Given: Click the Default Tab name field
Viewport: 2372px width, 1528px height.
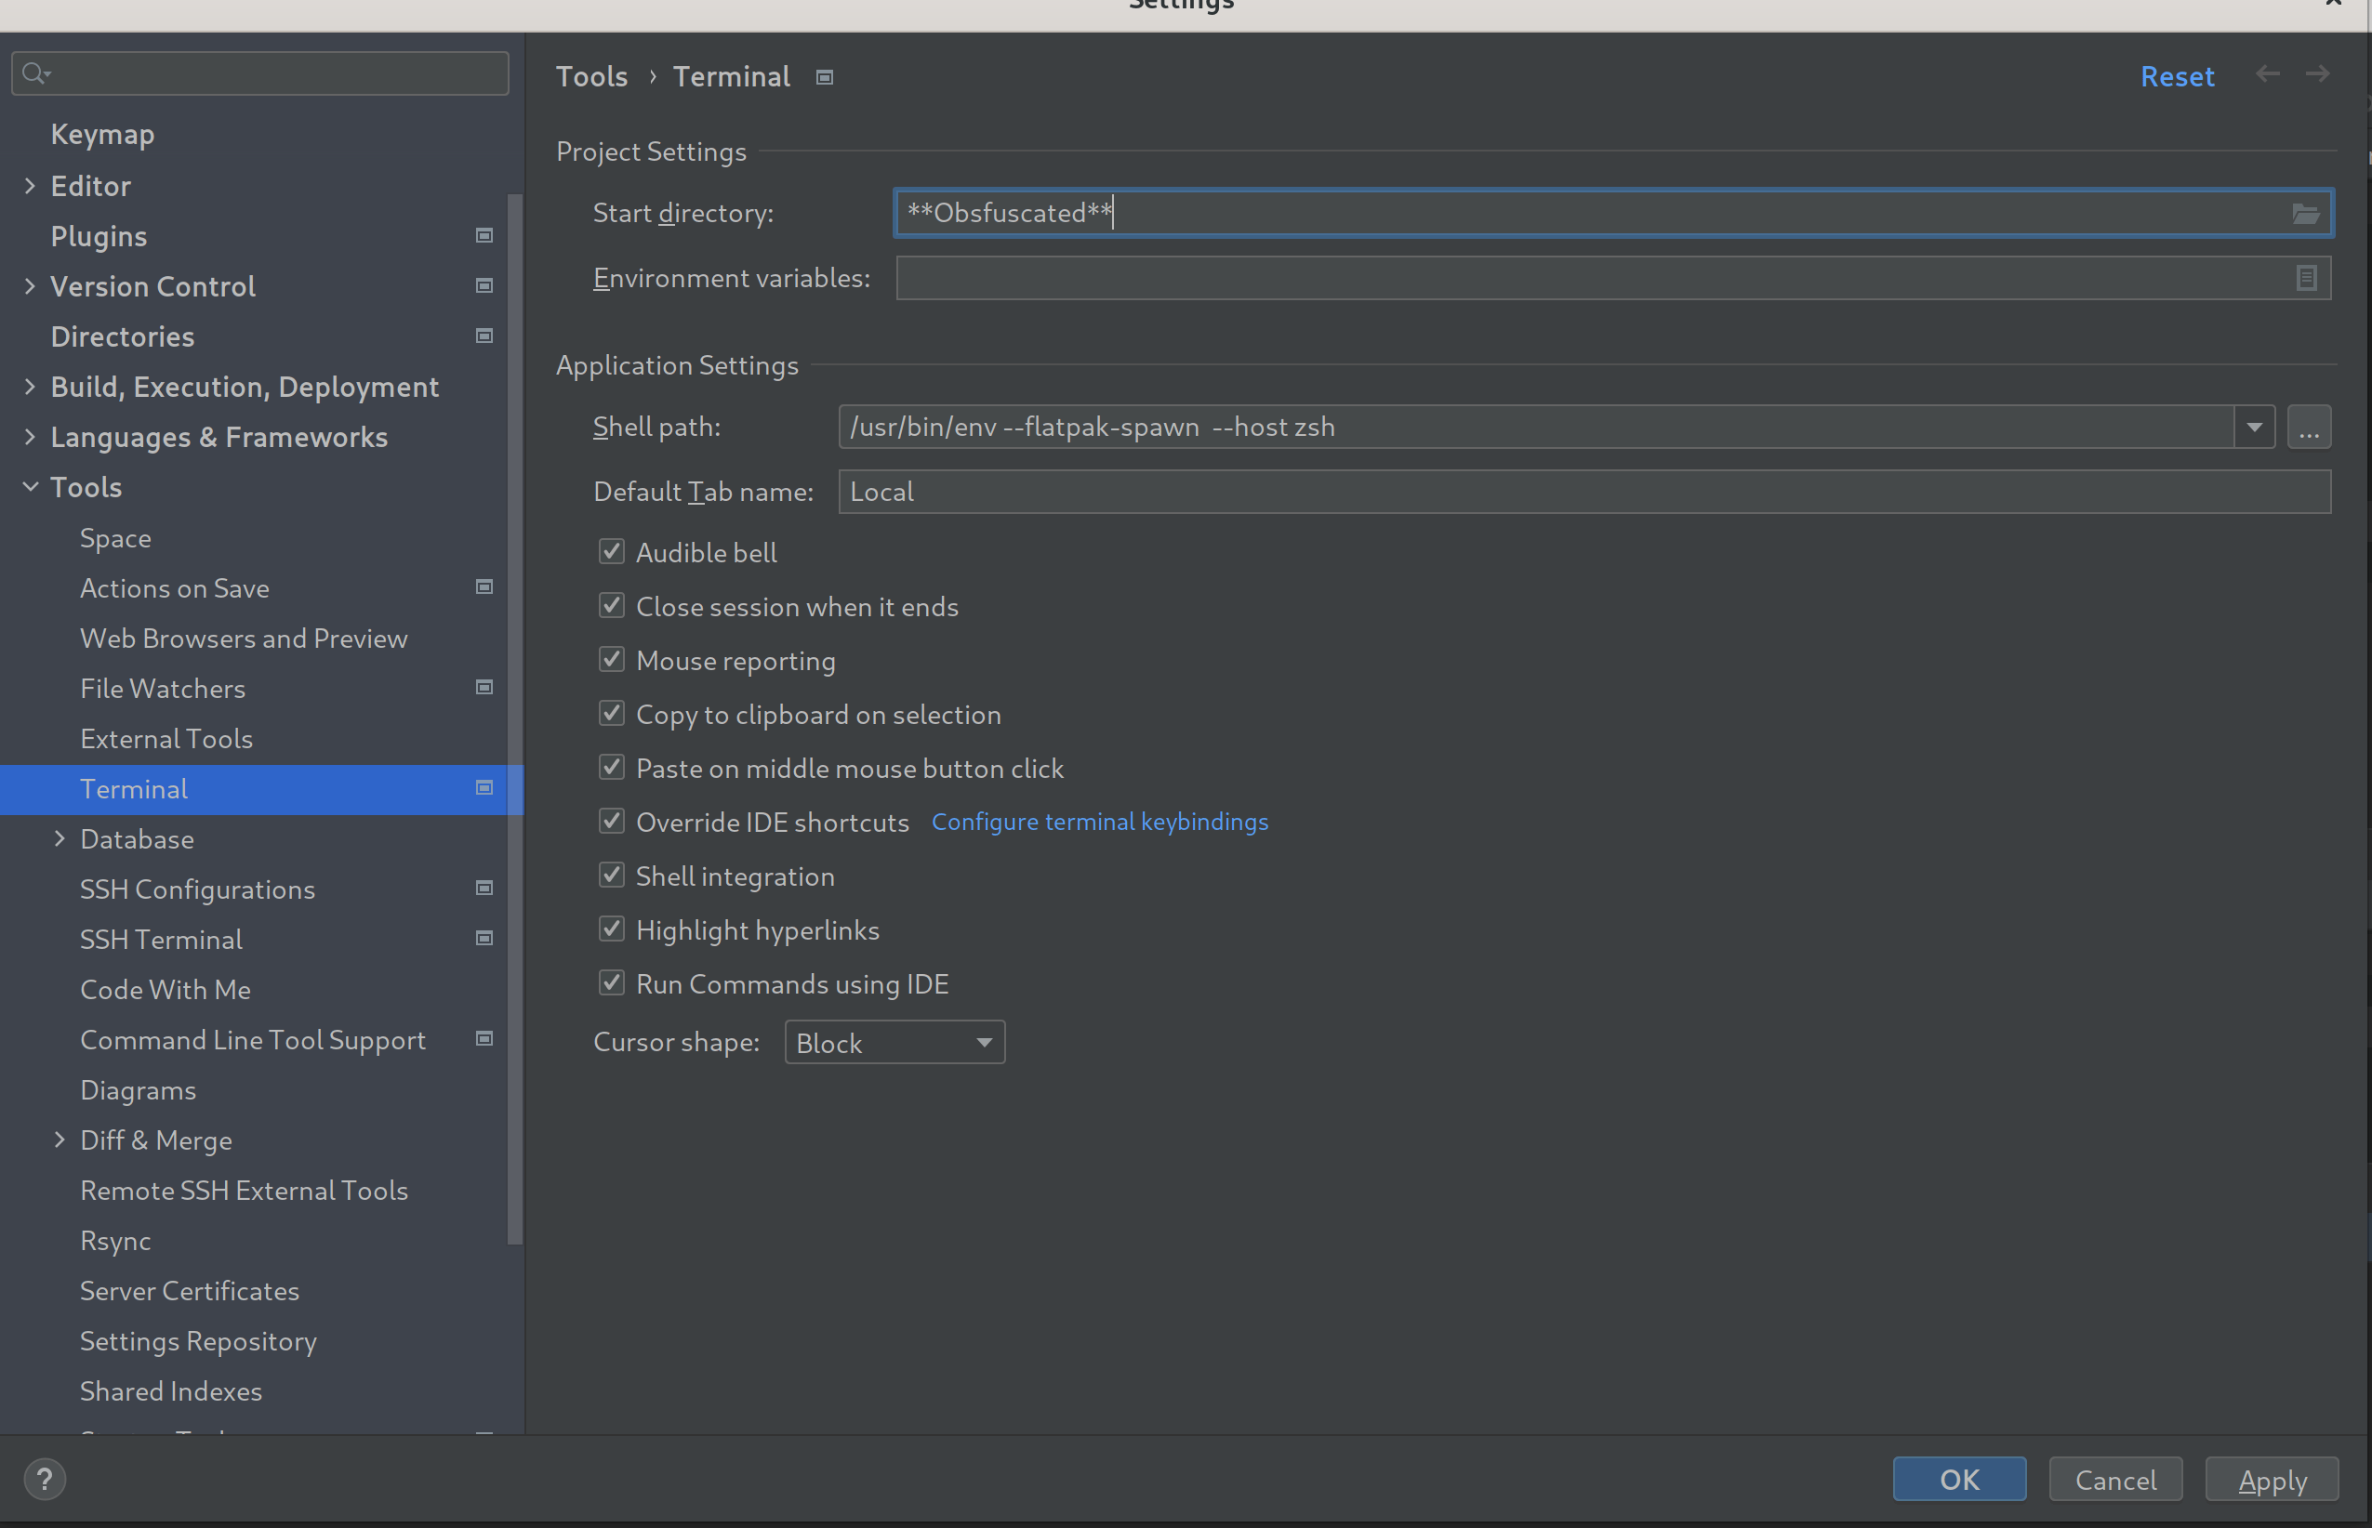Looking at the screenshot, I should (x=1583, y=491).
